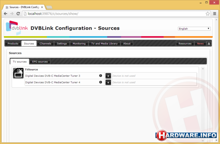Click the TVSource heading
This screenshot has height=144, width=220.
pos(31,69)
